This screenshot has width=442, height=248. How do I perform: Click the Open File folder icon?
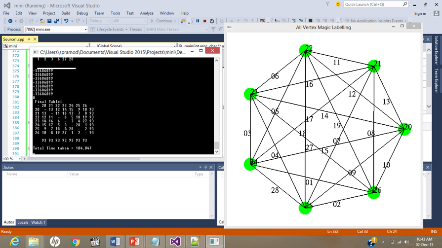[x=42, y=21]
